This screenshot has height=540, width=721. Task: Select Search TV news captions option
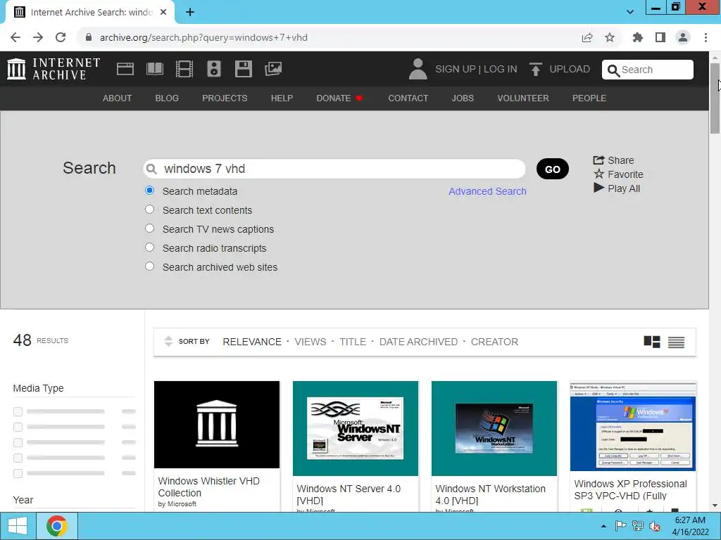coord(149,229)
